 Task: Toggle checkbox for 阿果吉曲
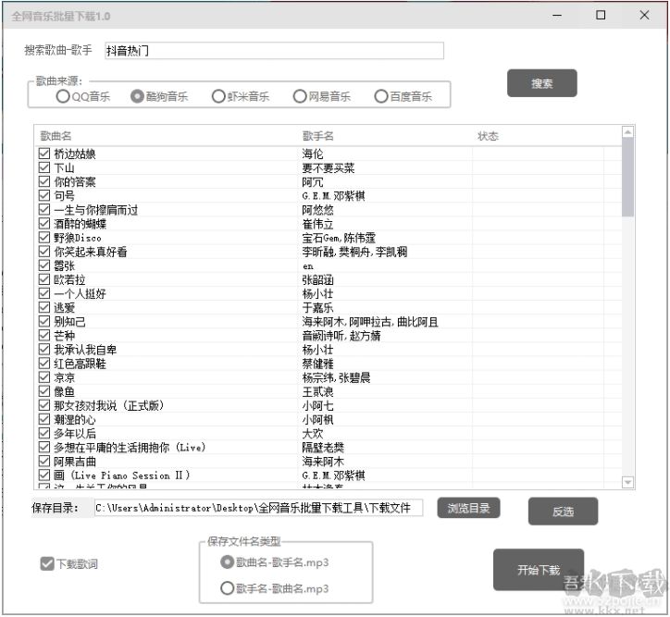44,462
